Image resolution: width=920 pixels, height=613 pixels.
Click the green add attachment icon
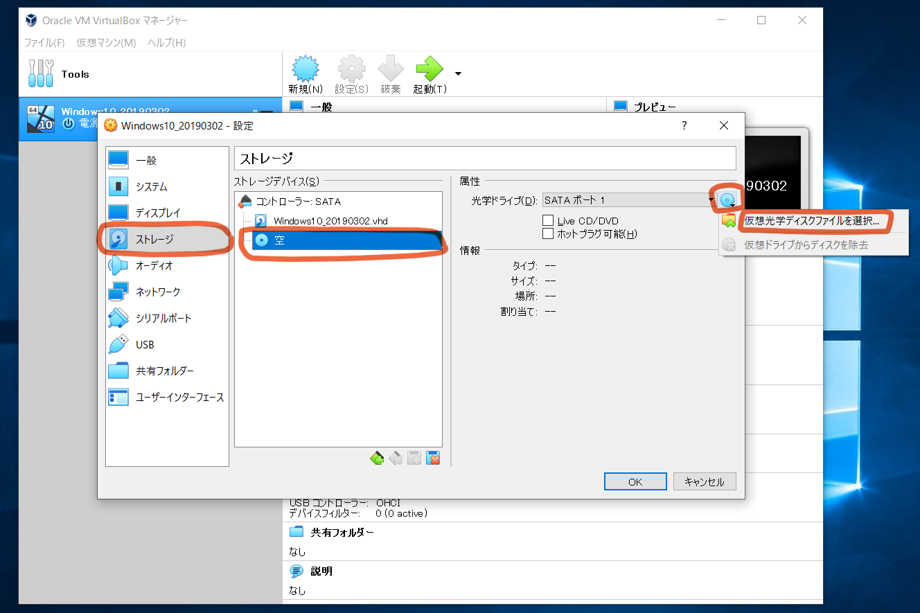377,458
